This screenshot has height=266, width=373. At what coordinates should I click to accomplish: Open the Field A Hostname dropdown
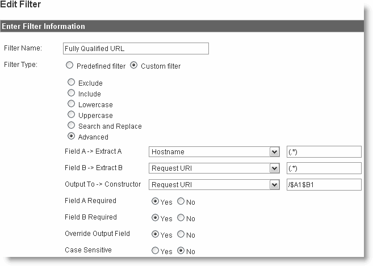(x=214, y=151)
